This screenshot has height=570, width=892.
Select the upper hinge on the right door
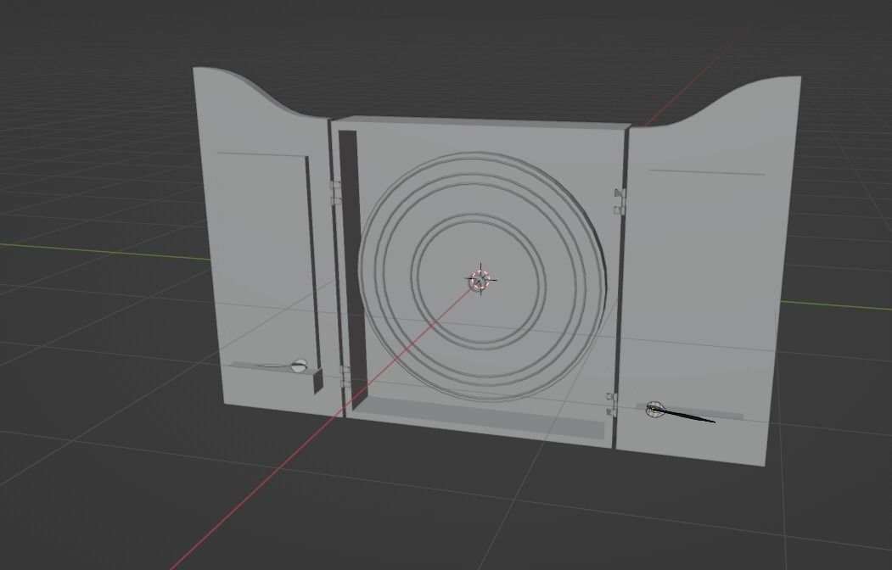(619, 202)
